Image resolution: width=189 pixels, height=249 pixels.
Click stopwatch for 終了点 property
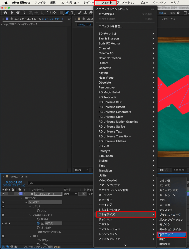point(38,223)
